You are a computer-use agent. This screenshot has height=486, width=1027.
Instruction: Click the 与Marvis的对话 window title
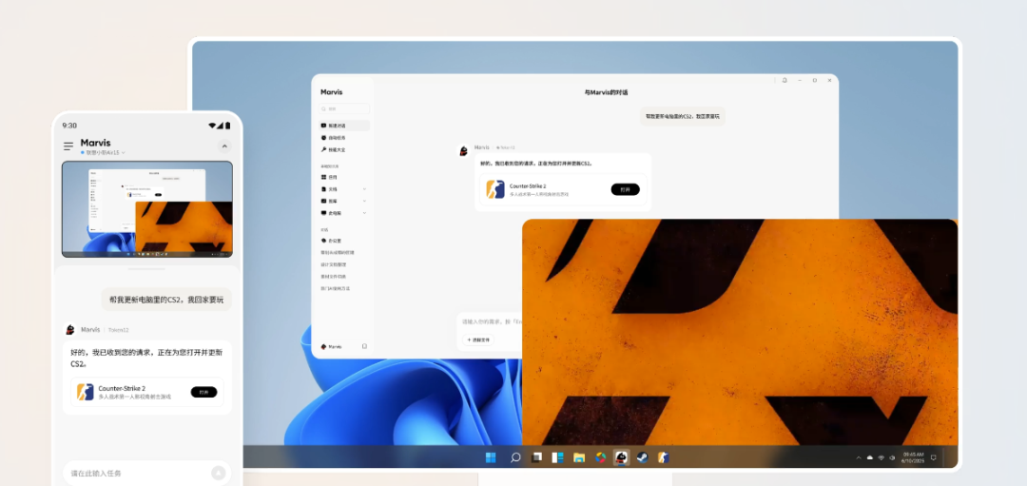(606, 92)
